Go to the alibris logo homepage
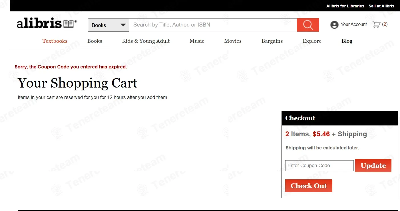This screenshot has width=400, height=211. [47, 23]
